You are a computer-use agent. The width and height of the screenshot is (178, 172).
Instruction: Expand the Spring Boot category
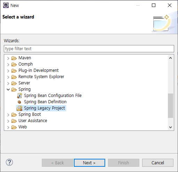pyautogui.click(x=8, y=115)
